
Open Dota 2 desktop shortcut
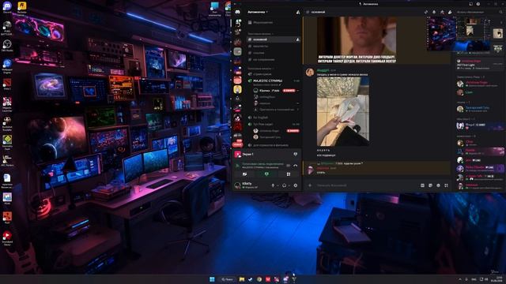click(7, 84)
